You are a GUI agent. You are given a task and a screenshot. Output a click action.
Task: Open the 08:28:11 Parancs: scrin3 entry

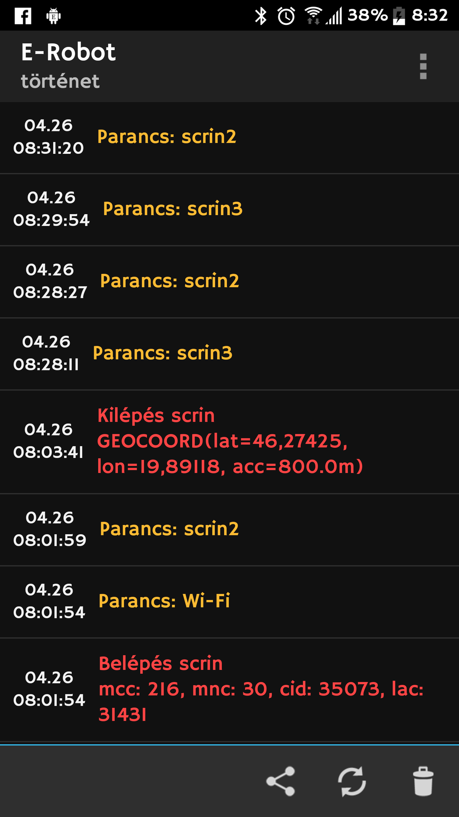pyautogui.click(x=229, y=353)
